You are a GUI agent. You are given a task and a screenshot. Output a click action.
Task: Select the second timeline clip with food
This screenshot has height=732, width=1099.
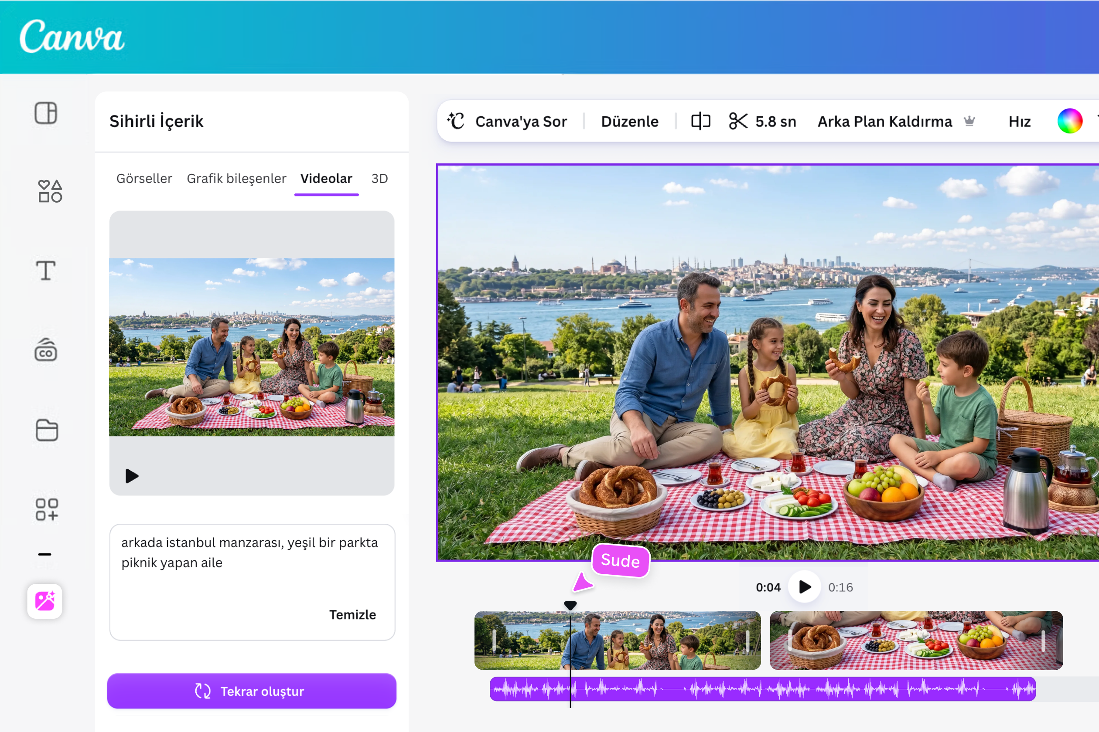[x=916, y=640]
